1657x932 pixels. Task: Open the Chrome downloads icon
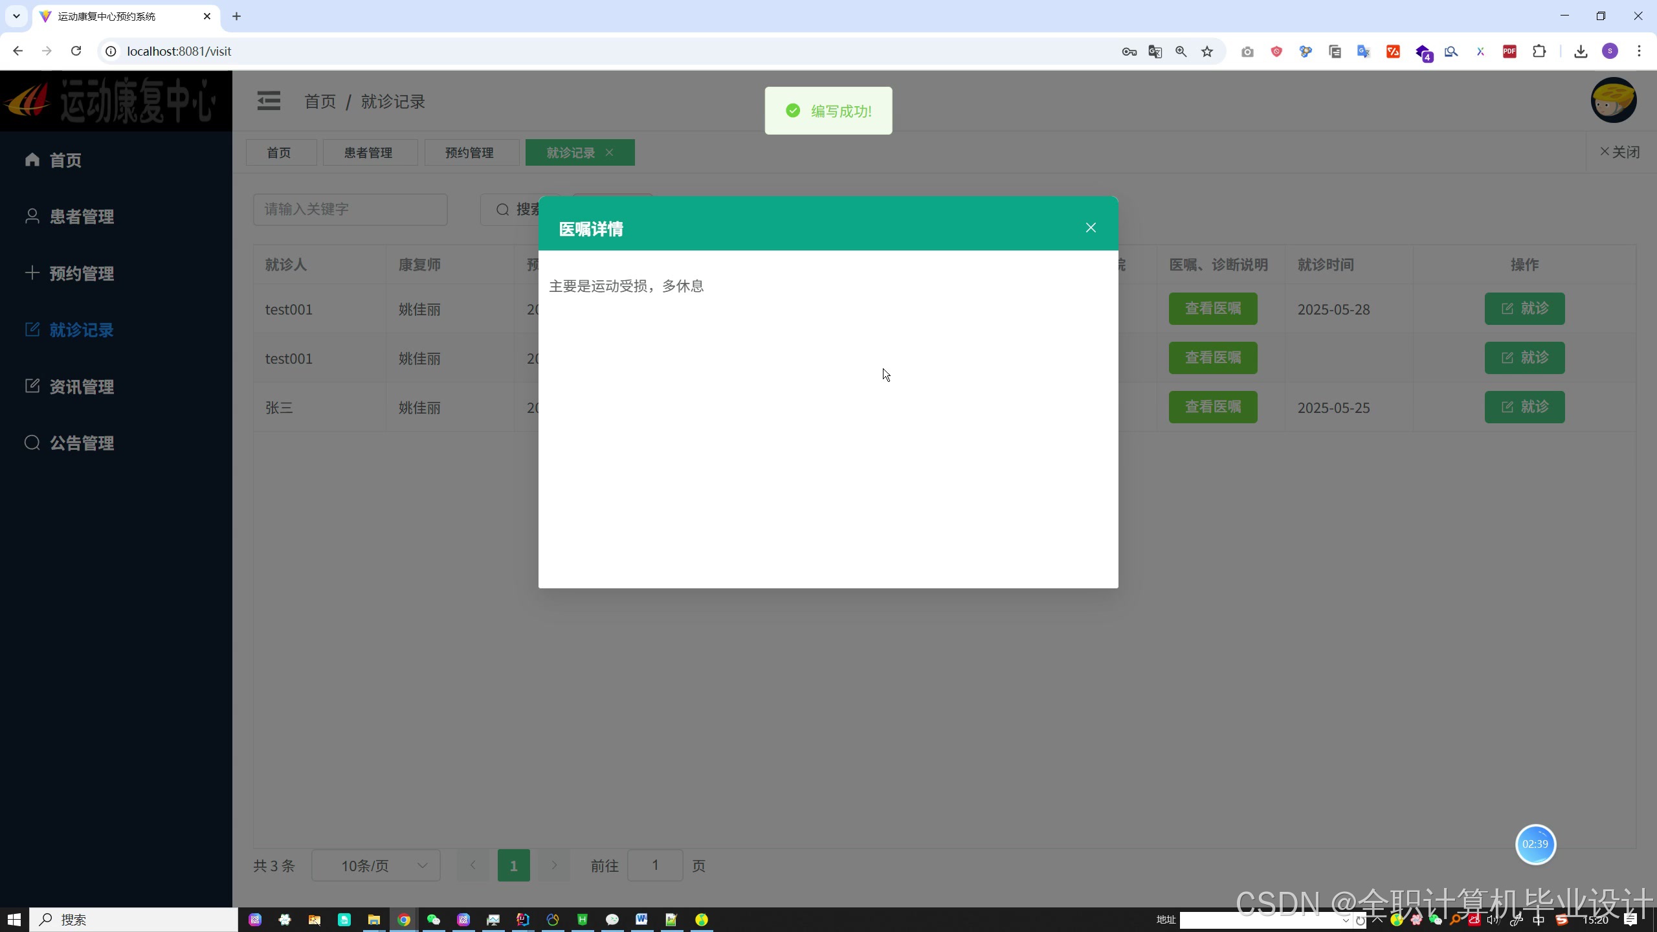click(1581, 52)
